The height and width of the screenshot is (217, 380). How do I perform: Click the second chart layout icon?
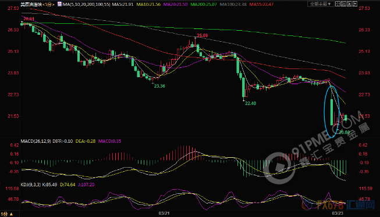click(343, 3)
